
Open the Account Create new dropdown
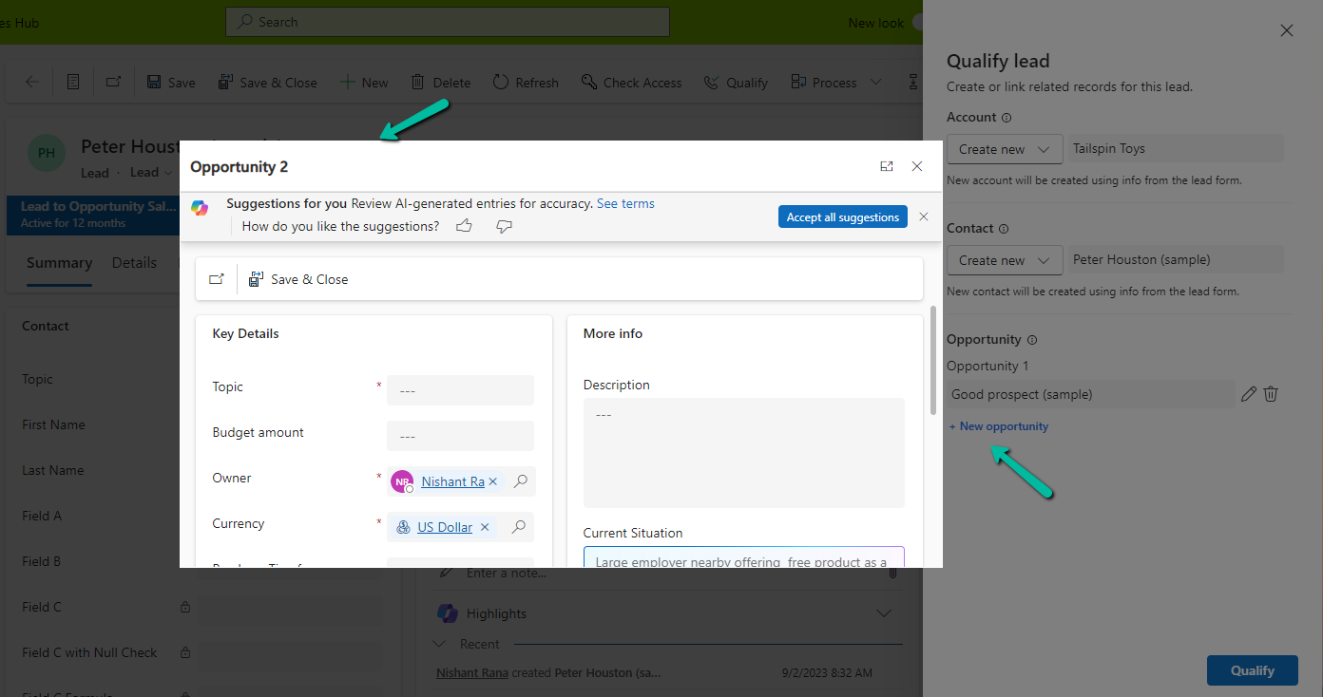[x=1005, y=149]
